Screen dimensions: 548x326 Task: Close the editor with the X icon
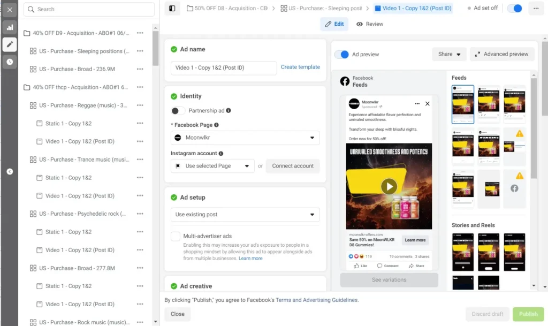(x=10, y=10)
